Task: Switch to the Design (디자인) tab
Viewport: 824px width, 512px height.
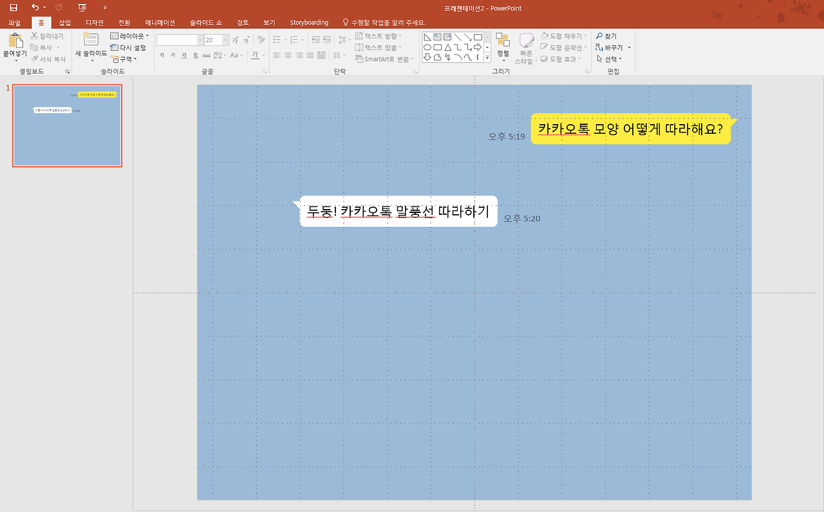Action: click(x=95, y=23)
